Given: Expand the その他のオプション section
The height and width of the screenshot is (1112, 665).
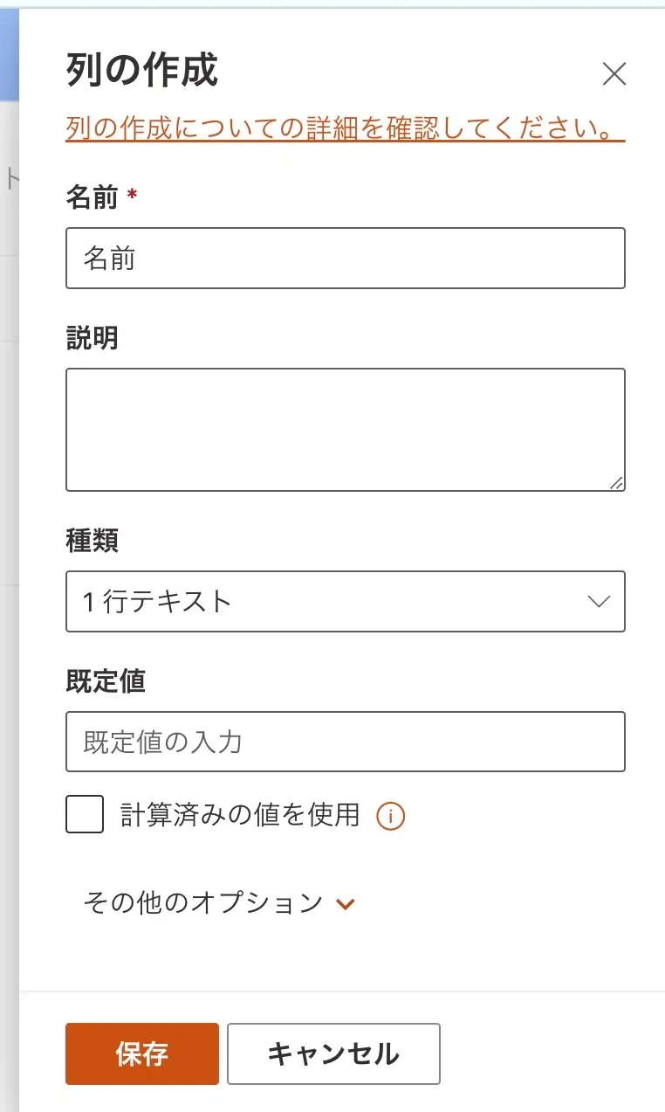Looking at the screenshot, I should click(203, 902).
